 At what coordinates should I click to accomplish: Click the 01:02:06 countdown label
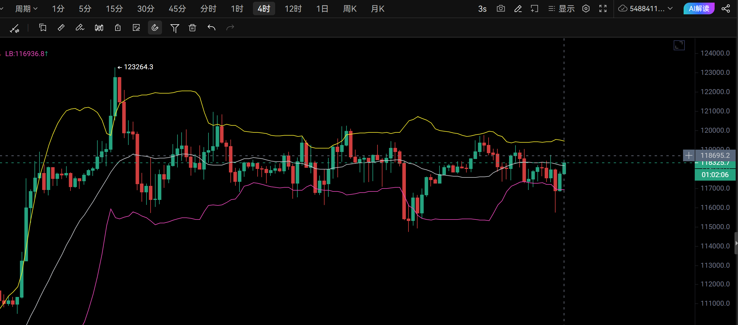tap(715, 175)
